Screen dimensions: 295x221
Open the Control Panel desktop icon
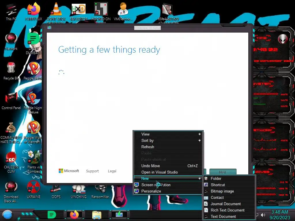pos(11,101)
